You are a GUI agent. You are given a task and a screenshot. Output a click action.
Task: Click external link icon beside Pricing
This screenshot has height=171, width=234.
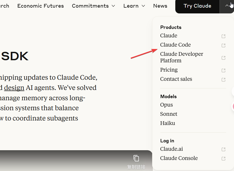pos(223,70)
